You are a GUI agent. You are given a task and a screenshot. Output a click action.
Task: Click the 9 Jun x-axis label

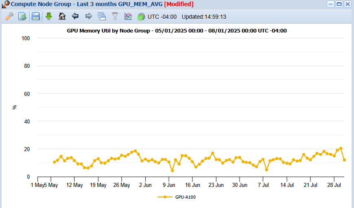point(169,185)
